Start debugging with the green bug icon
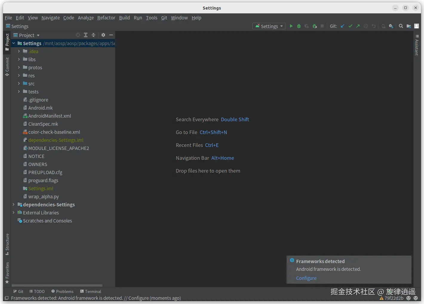This screenshot has height=304, width=424. click(299, 26)
